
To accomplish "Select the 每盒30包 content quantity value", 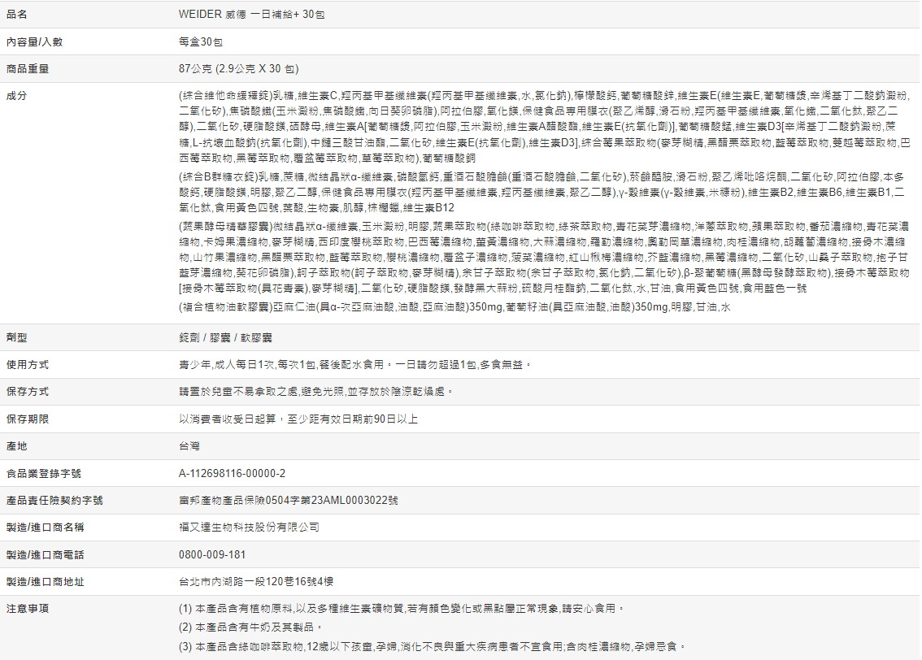I will (200, 41).
